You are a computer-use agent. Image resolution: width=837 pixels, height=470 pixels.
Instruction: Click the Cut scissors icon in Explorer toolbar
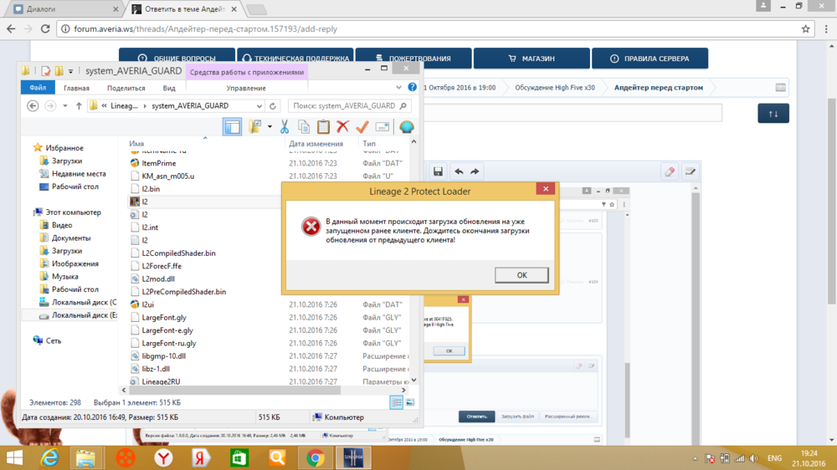click(285, 127)
